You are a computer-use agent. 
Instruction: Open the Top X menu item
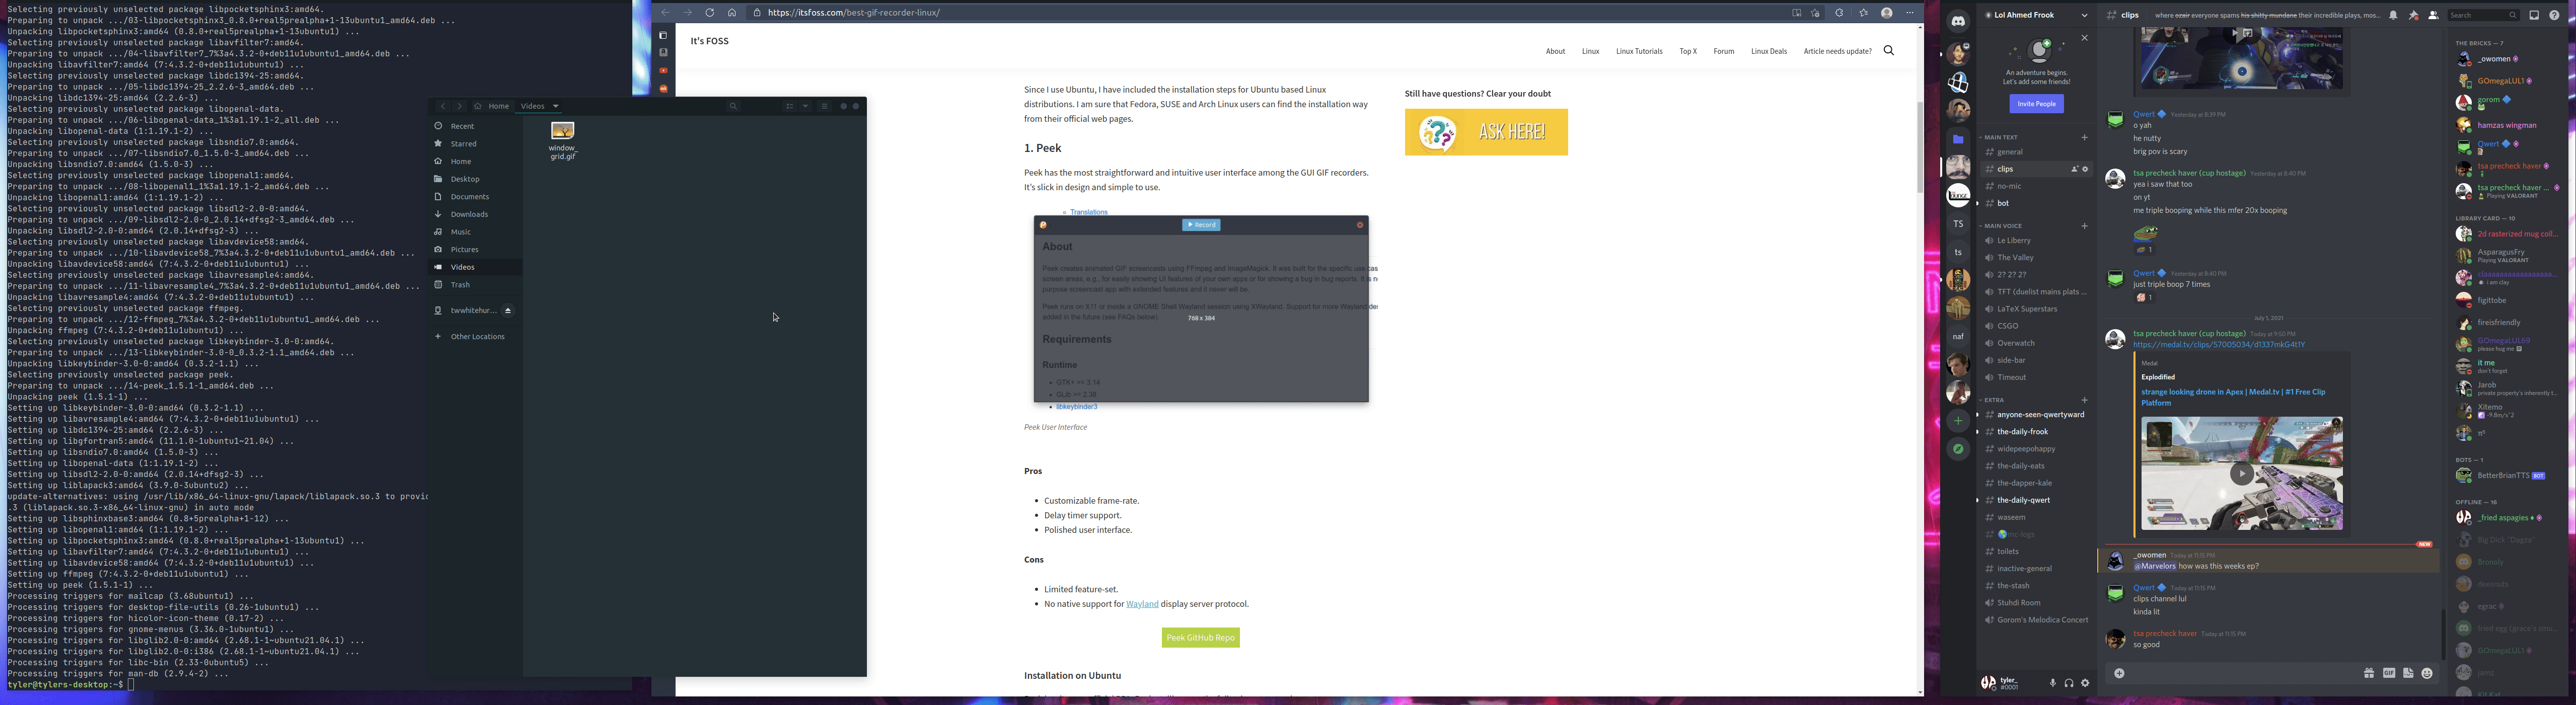click(x=1688, y=51)
